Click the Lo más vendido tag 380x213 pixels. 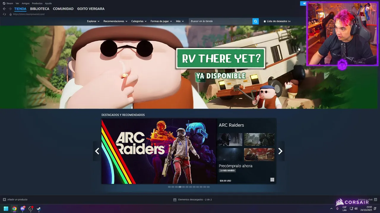tap(227, 170)
